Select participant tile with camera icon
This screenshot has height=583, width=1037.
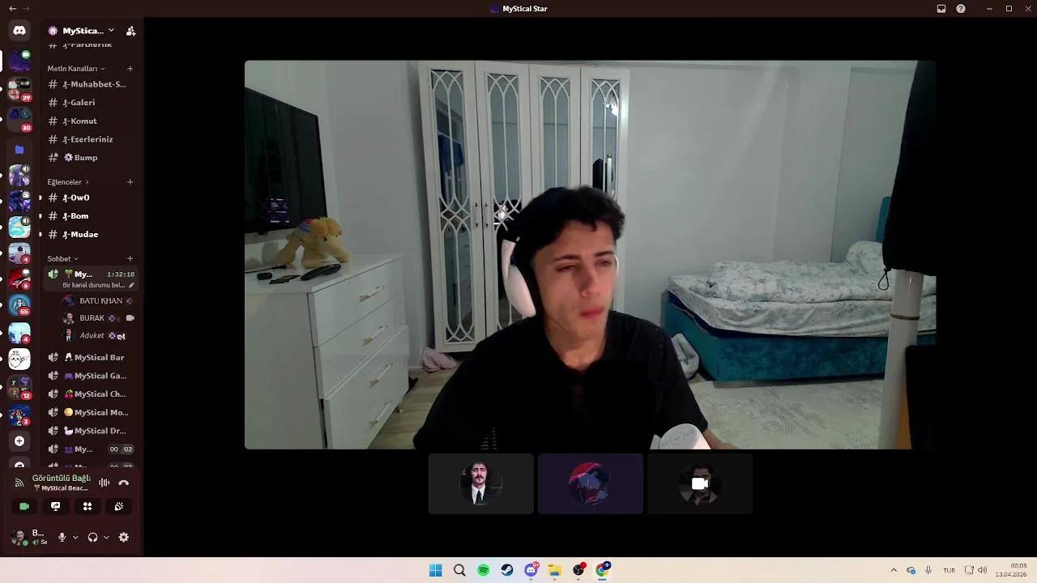click(700, 483)
